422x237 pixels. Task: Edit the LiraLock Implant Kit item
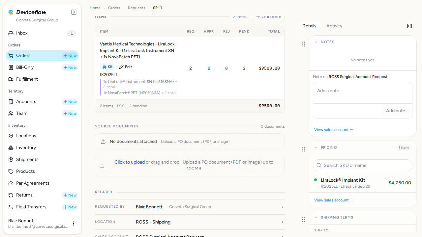tap(126, 67)
